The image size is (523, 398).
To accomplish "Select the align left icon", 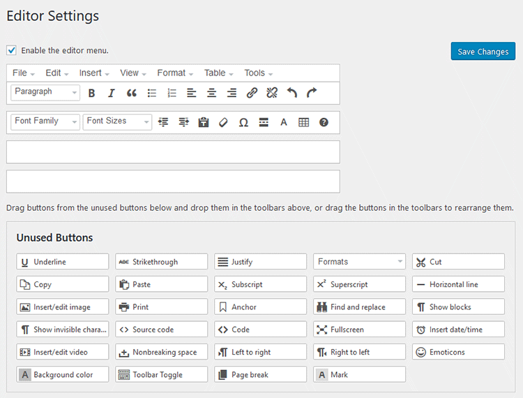I will (x=192, y=93).
